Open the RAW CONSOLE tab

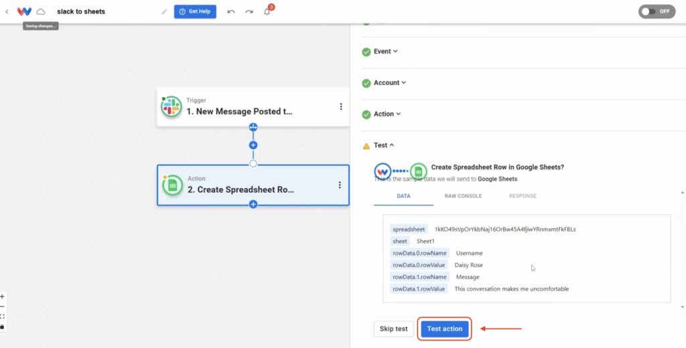(463, 196)
